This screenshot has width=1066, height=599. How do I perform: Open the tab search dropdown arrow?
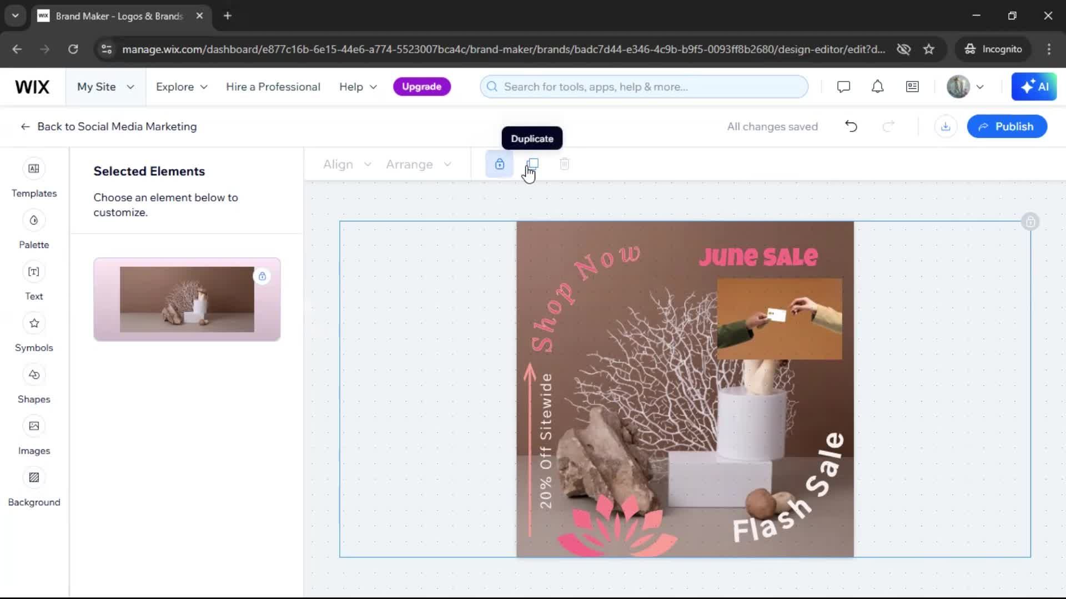pyautogui.click(x=16, y=16)
